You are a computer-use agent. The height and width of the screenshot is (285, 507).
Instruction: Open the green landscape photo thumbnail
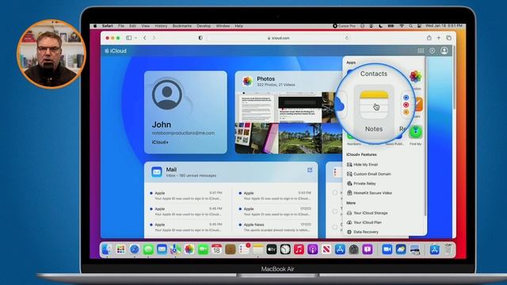pos(299,139)
